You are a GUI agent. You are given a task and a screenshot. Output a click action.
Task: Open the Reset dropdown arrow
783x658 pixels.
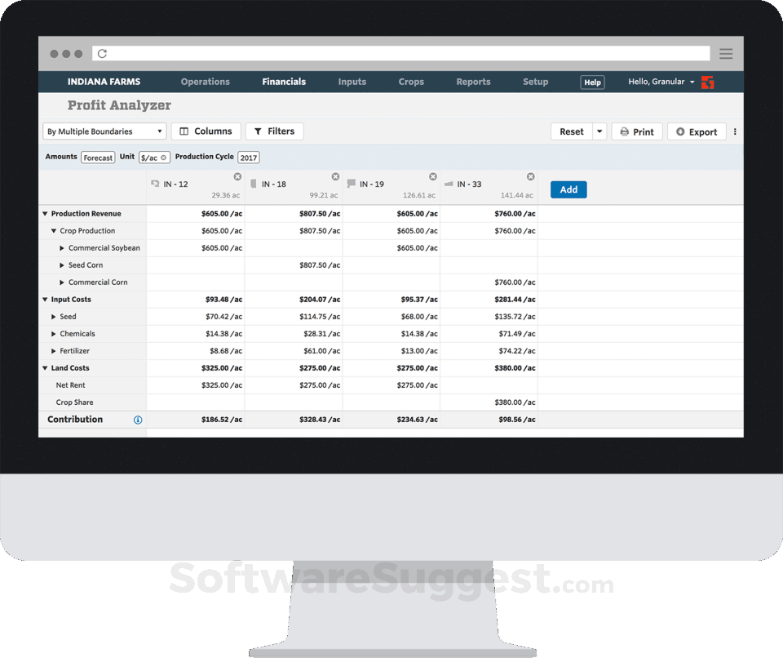(x=599, y=131)
